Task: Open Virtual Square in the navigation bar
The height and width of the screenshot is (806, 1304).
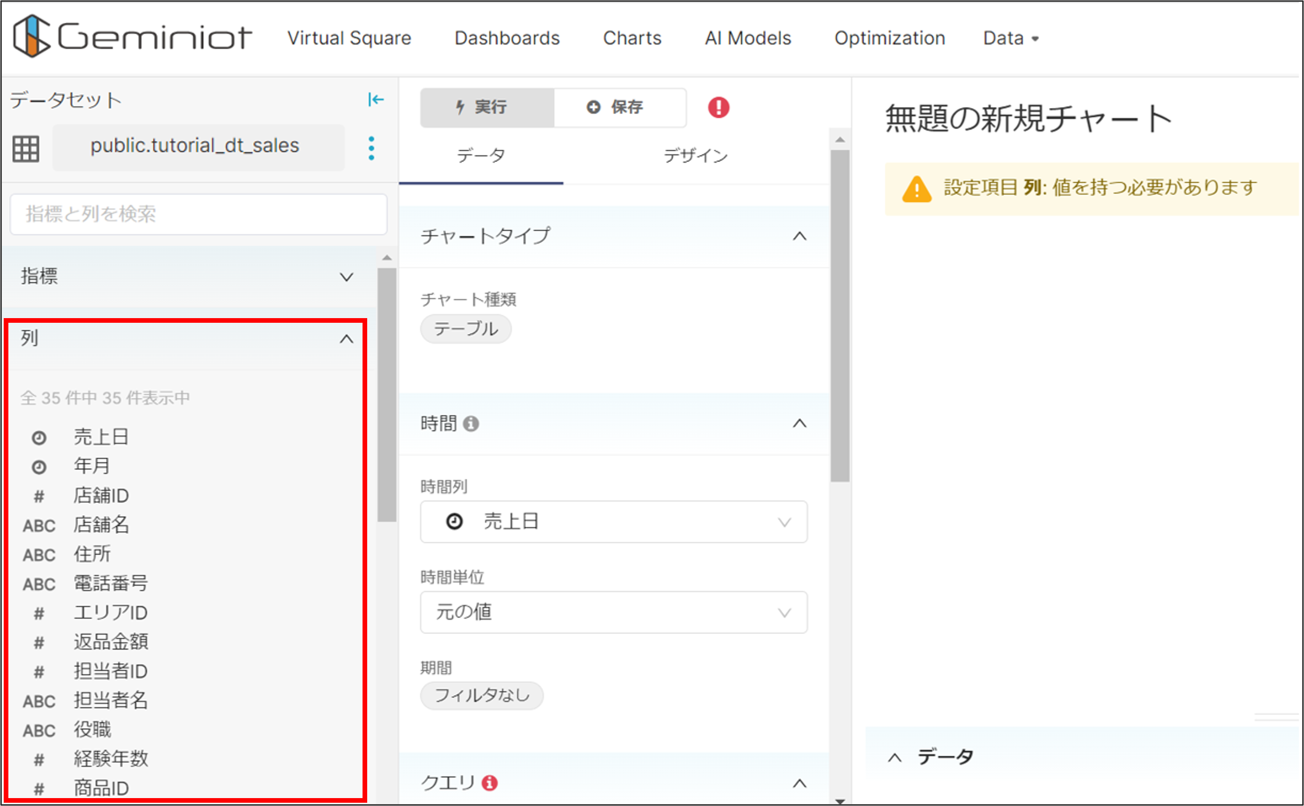Action: (x=350, y=38)
